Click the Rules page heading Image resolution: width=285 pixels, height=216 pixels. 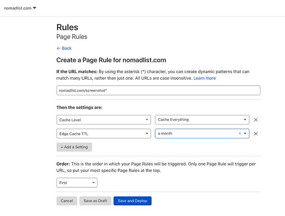coord(67,28)
